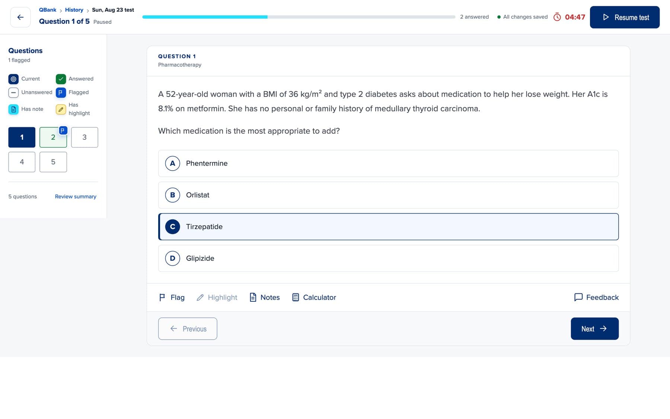This screenshot has height=419, width=670.
Task: Go to question 1 in navigator
Action: [22, 137]
